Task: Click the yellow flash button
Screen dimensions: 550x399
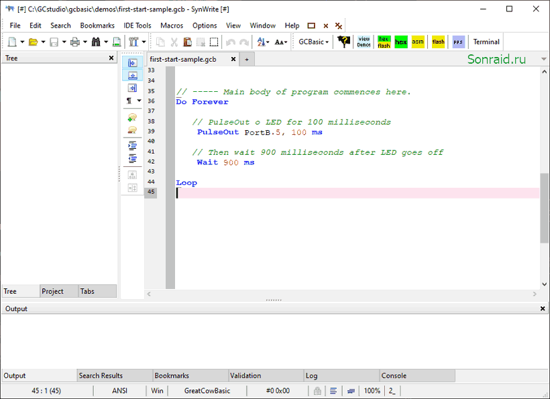Action: (x=438, y=42)
